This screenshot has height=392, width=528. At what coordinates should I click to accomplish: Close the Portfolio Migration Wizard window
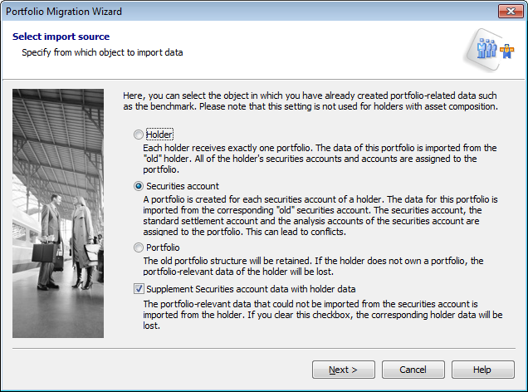(507, 12)
